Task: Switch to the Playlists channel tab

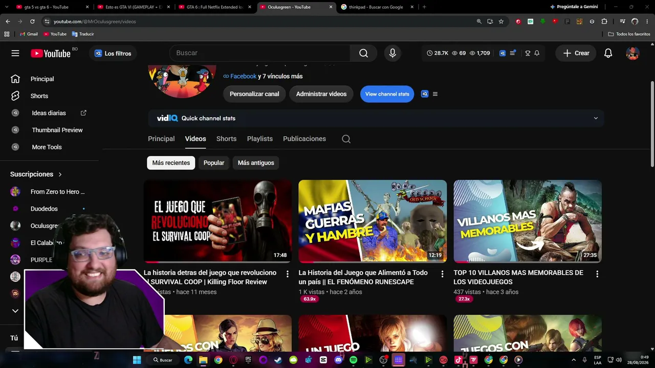Action: [x=260, y=139]
